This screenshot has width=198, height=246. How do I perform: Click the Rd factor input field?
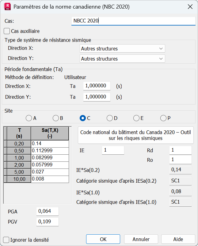pyautogui.click(x=181, y=150)
